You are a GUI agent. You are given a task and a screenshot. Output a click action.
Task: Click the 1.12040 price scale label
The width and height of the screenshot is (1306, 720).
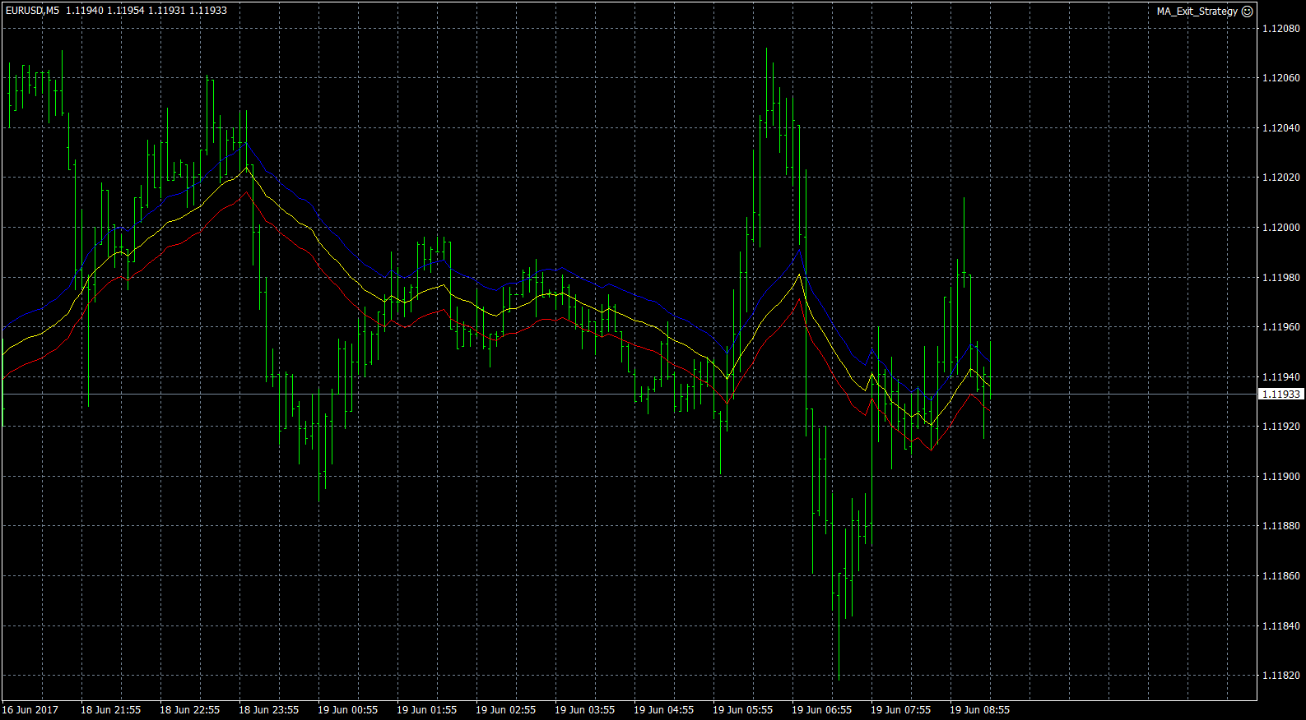point(1281,128)
